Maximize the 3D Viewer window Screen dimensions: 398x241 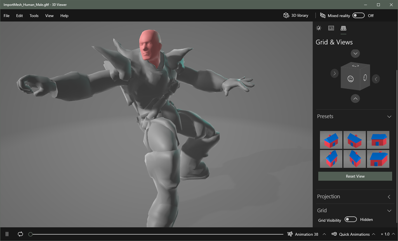pos(378,5)
